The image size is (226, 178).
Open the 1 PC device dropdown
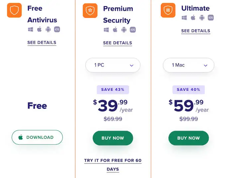113,65
